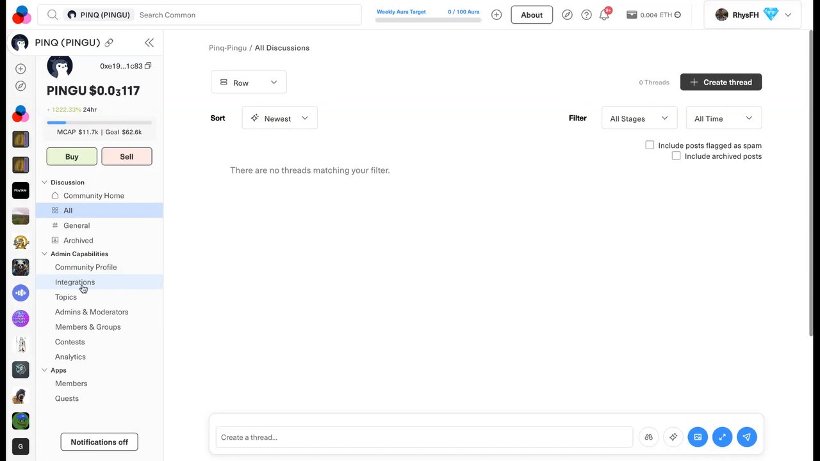Click the diamond icon beside RhysFH
The width and height of the screenshot is (820, 461).
point(771,14)
